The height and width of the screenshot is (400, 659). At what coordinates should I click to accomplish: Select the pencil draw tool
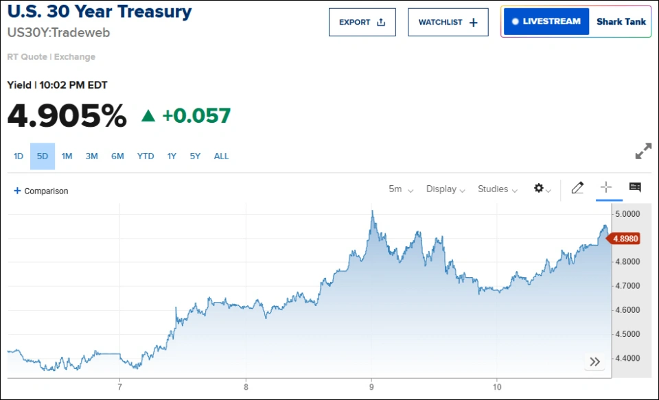[577, 188]
